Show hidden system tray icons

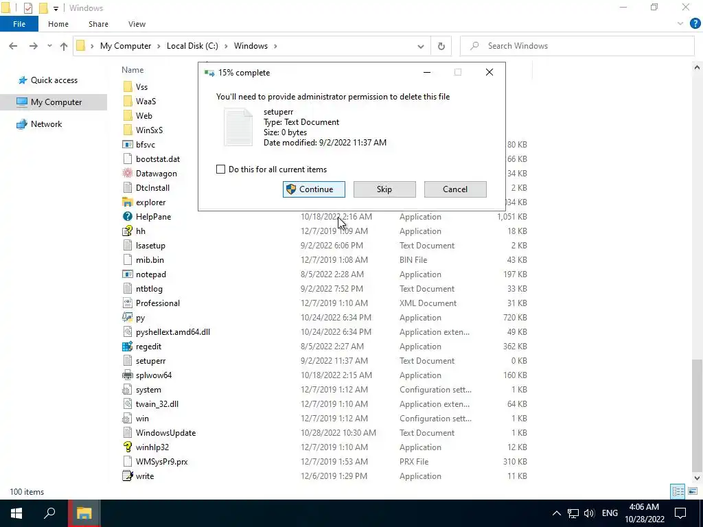(x=556, y=513)
